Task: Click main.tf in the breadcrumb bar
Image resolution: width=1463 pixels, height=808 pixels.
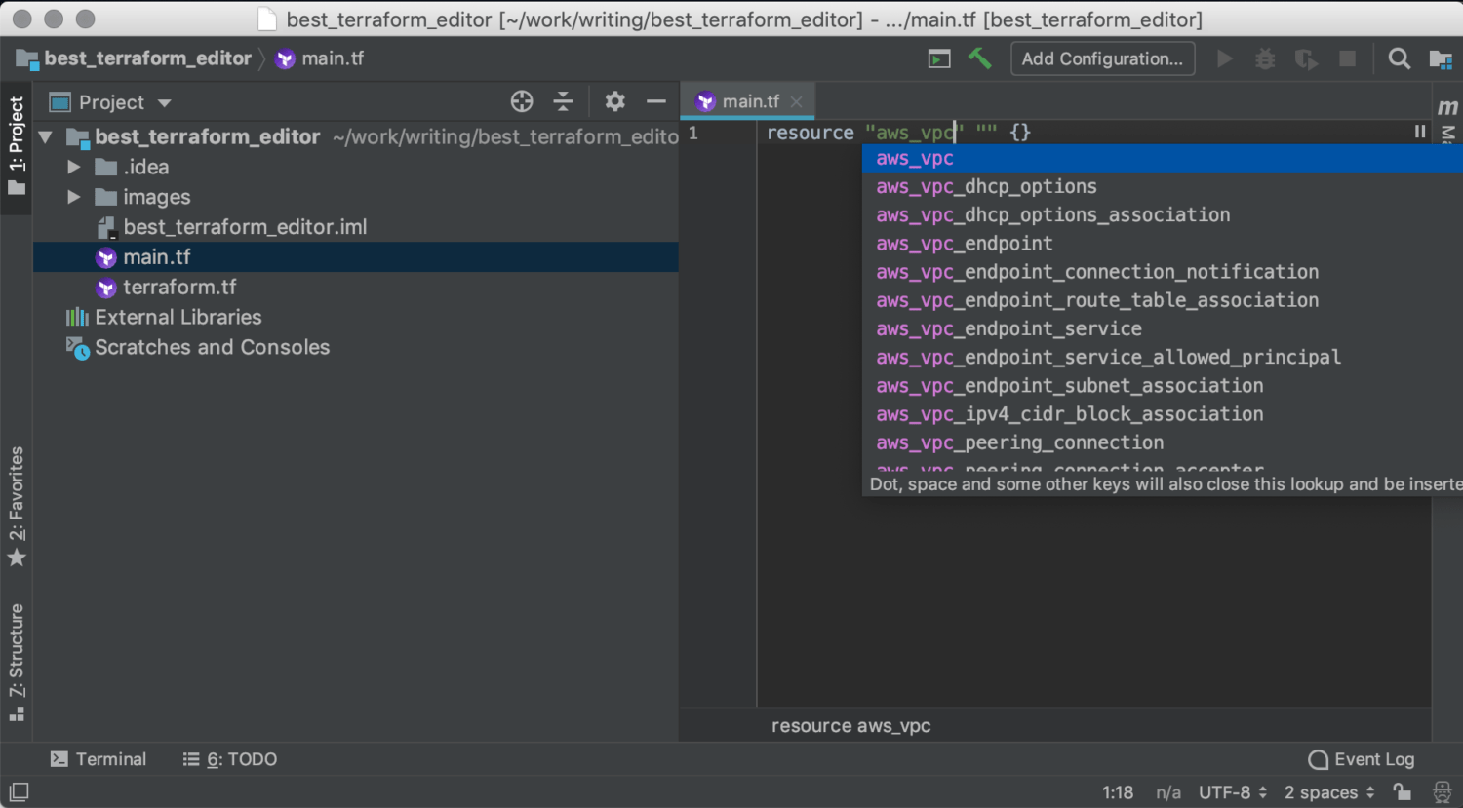Action: pos(319,58)
